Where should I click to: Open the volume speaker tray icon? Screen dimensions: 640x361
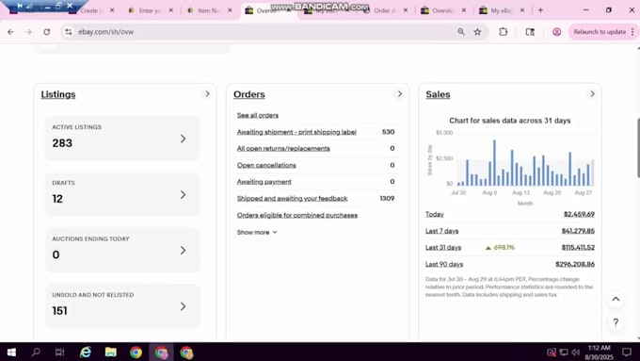[576, 352]
